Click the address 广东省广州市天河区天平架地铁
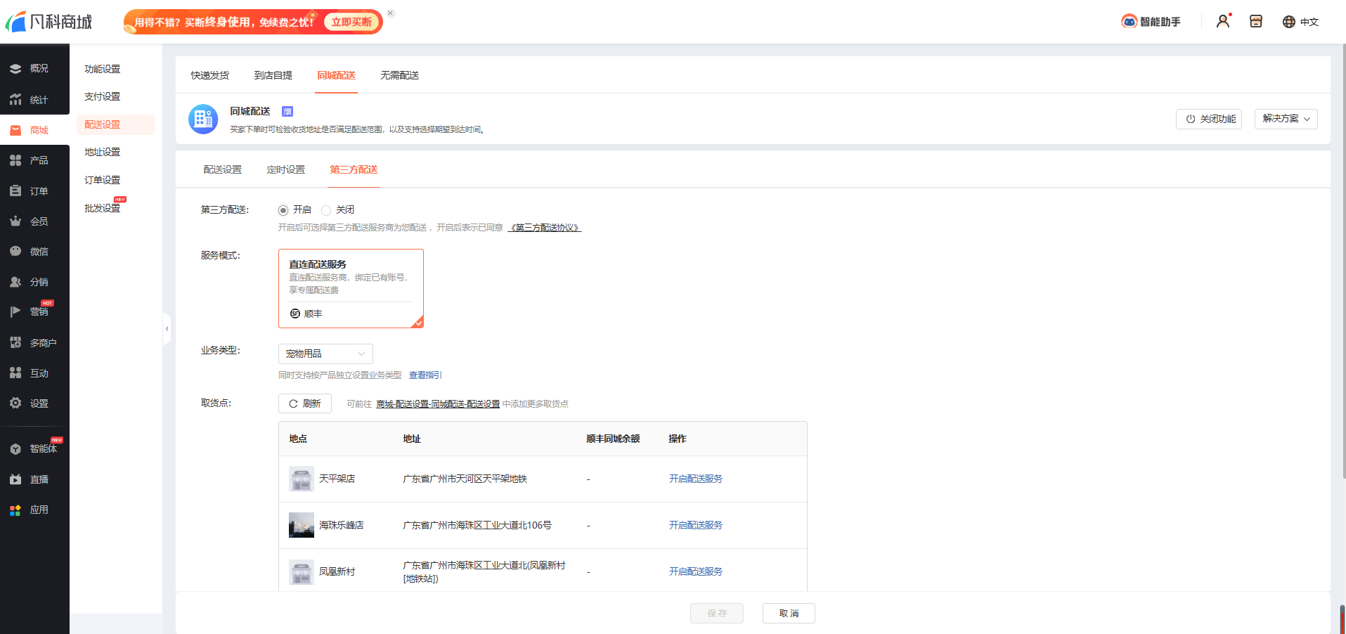This screenshot has height=634, width=1346. click(x=465, y=479)
